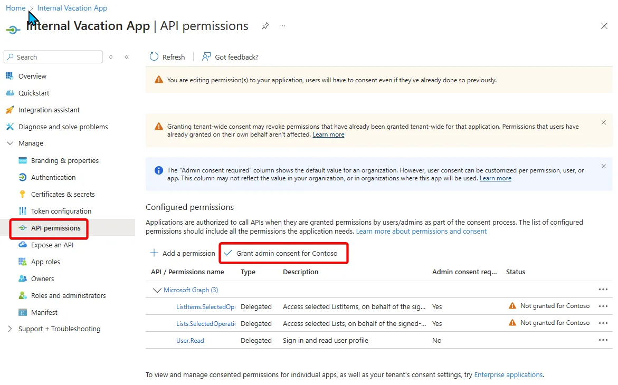Viewport: 618px width, 385px height.
Task: Open Learn more about permissions and consent
Action: pyautogui.click(x=421, y=232)
